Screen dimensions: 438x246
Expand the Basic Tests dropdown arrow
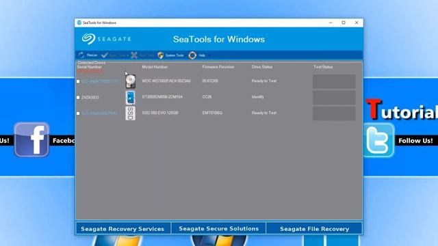[x=128, y=55]
